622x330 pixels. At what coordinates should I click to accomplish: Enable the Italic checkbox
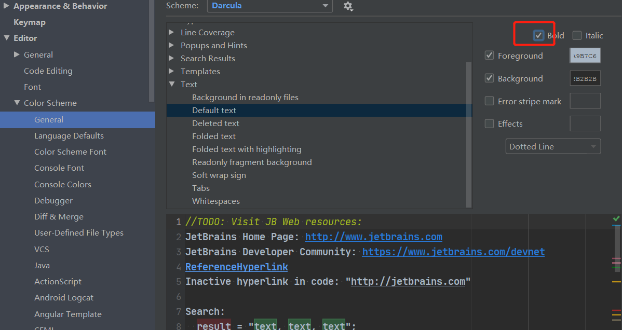click(577, 36)
